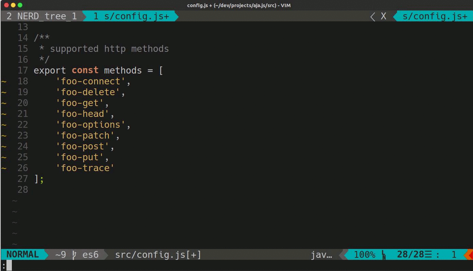Click line number 13 in the gutter
The image size is (473, 271).
pyautogui.click(x=23, y=27)
